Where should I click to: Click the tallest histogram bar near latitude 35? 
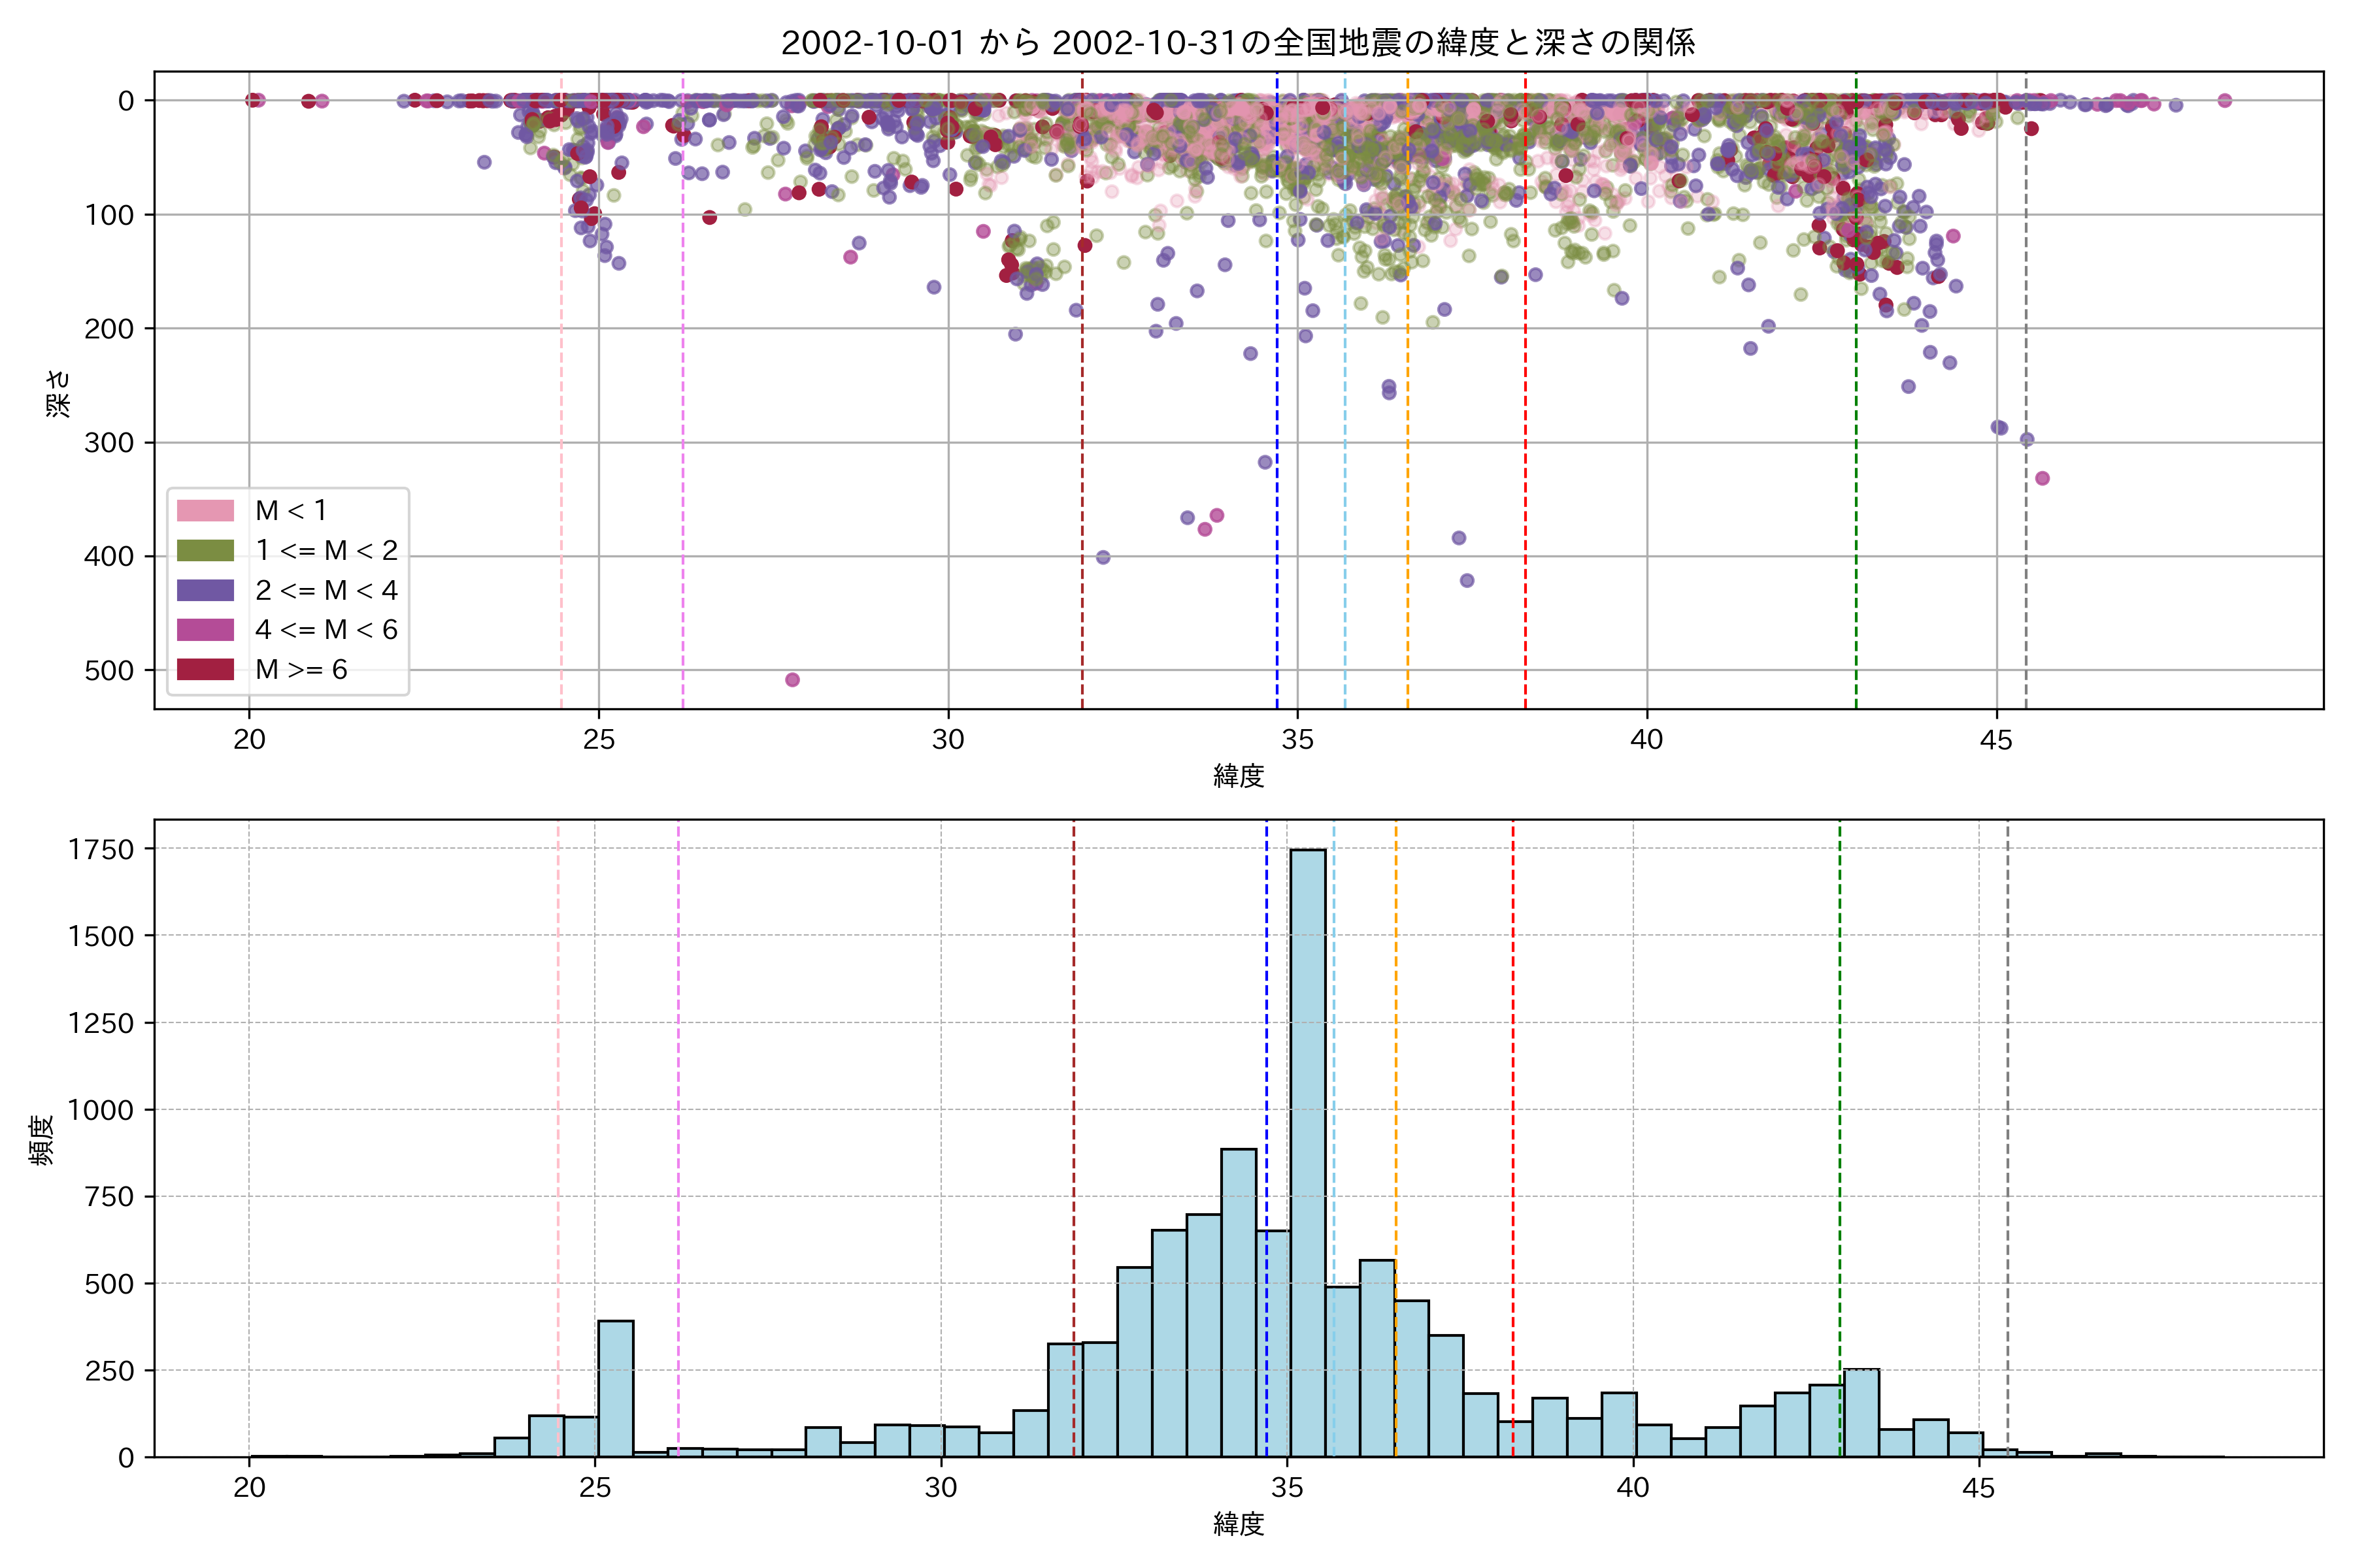(x=1308, y=1150)
